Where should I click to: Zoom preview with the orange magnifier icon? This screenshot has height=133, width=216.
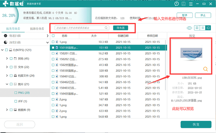coord(206,69)
